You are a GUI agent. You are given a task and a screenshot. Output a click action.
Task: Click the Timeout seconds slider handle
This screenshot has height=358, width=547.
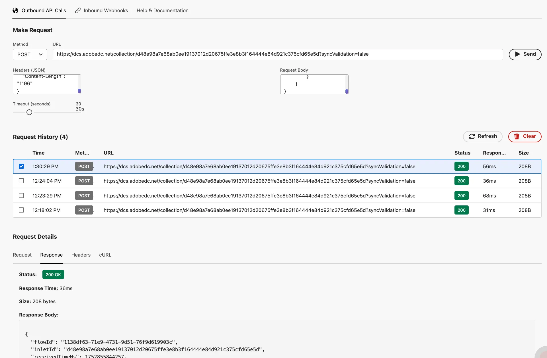click(x=29, y=112)
